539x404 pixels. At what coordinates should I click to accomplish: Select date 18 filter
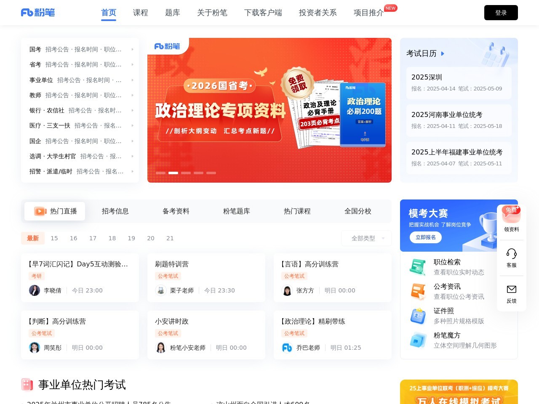[112, 238]
